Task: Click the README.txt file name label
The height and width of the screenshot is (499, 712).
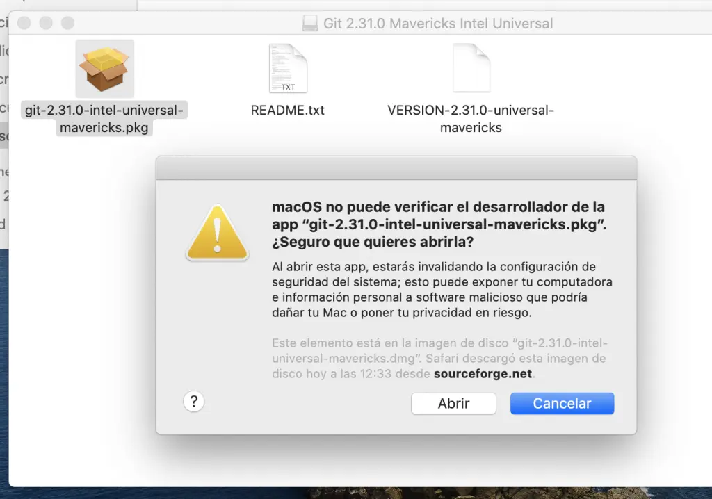Action: pyautogui.click(x=287, y=111)
